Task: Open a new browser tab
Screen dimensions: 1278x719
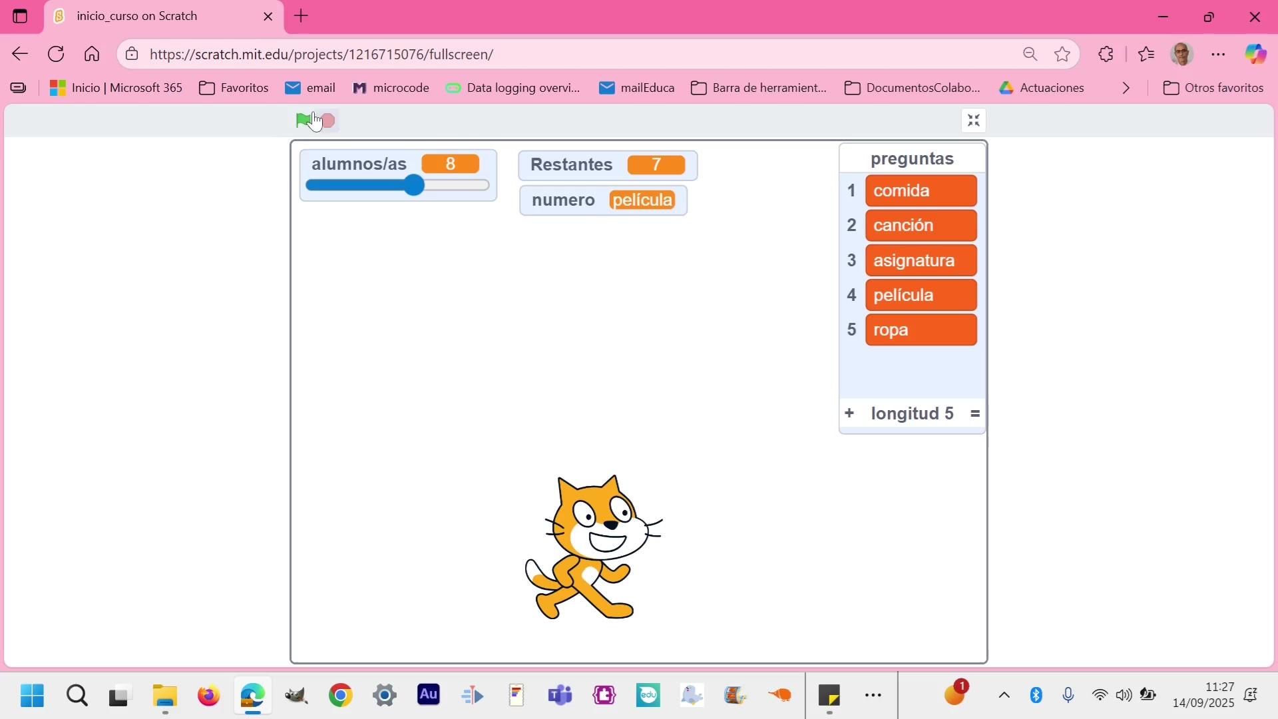Action: pyautogui.click(x=302, y=16)
